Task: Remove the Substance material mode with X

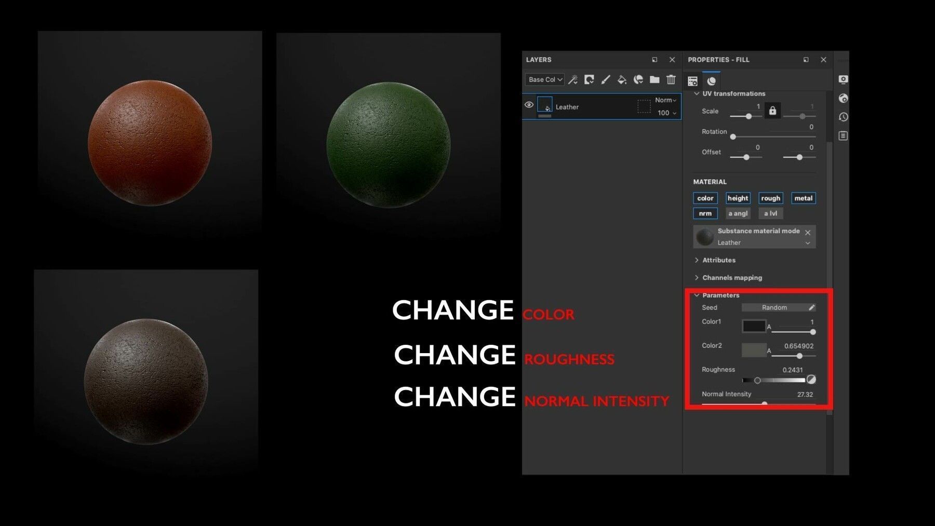Action: coord(808,232)
